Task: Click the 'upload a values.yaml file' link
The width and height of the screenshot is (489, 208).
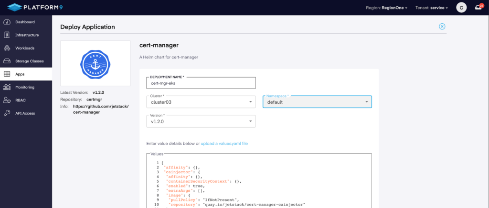Action: (x=224, y=144)
